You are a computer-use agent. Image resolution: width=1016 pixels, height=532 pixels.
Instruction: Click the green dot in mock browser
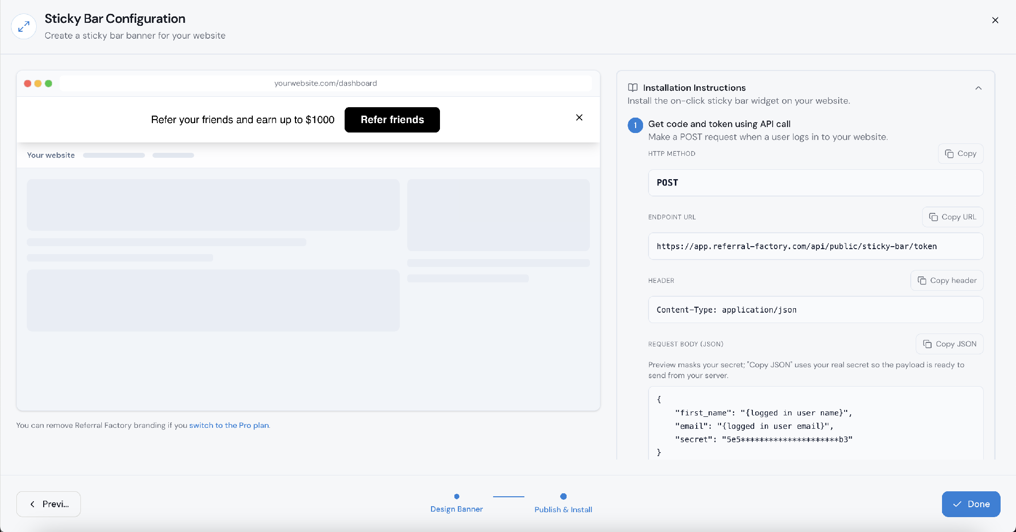pyautogui.click(x=49, y=83)
